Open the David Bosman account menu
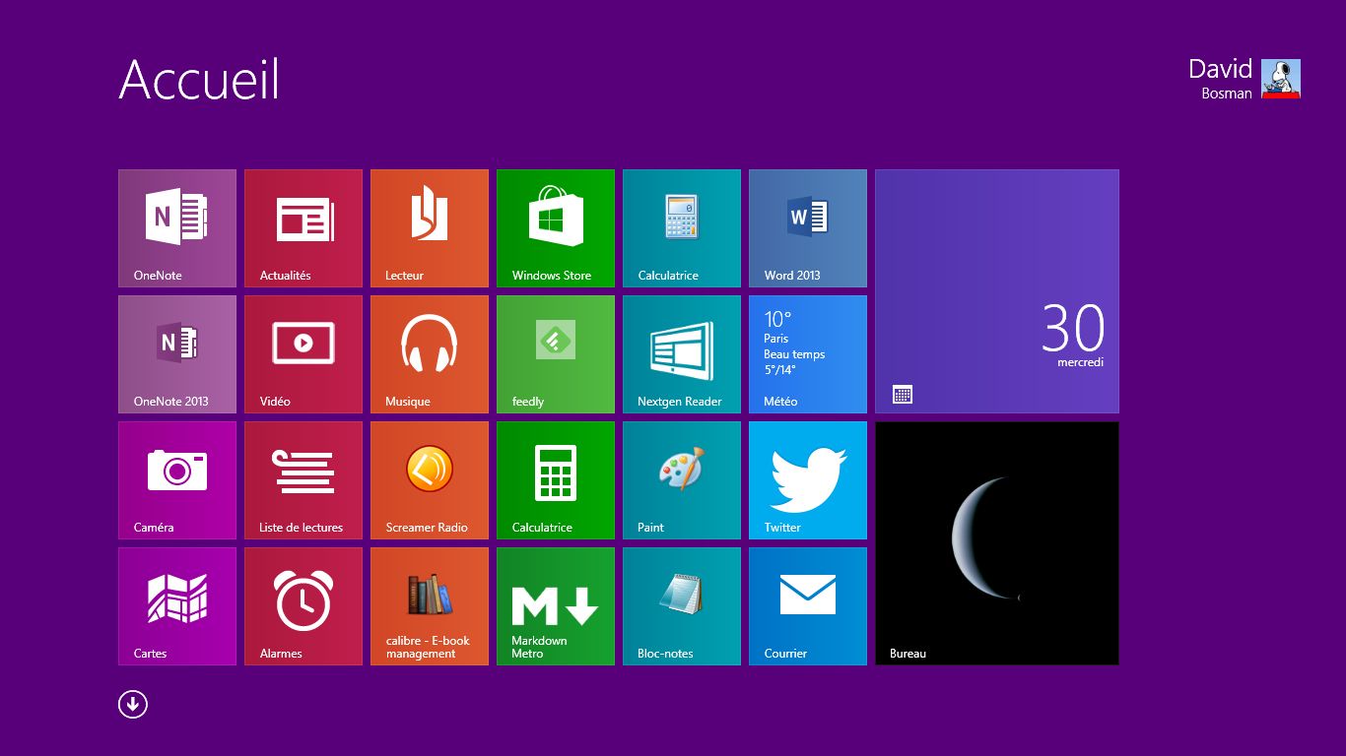Image resolution: width=1346 pixels, height=756 pixels. click(1244, 79)
